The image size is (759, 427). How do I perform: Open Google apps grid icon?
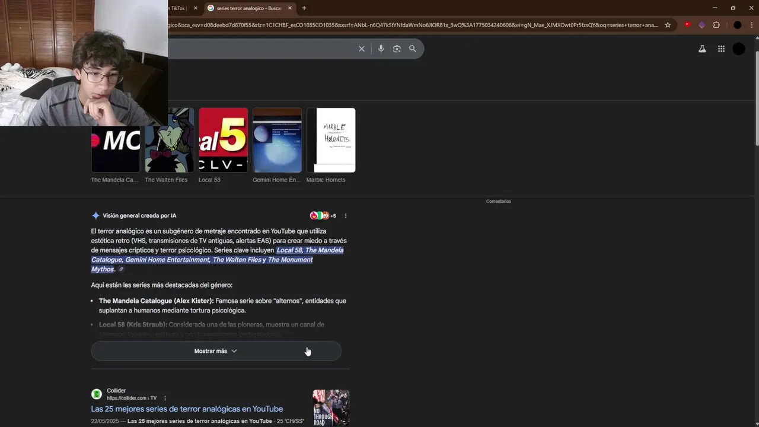721,49
